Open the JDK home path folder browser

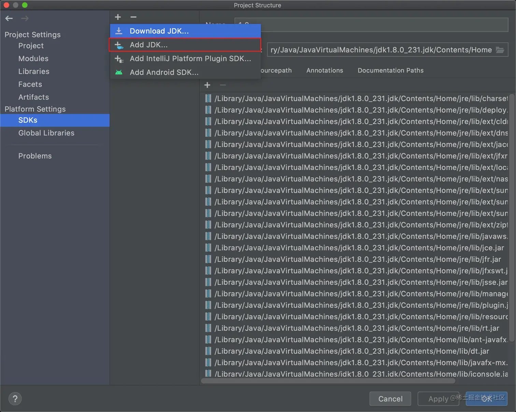(500, 50)
